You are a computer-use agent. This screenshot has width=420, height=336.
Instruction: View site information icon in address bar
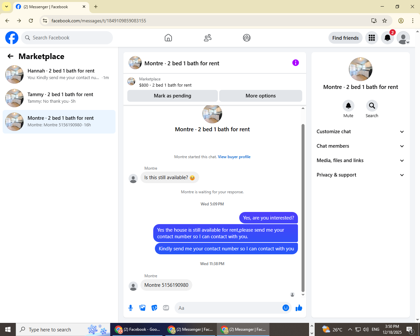tap(45, 21)
